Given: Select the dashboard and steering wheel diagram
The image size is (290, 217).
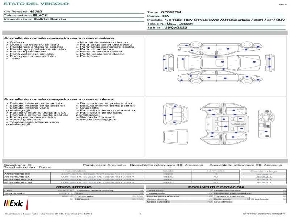Looking at the screenshot, I should click(266, 124).
